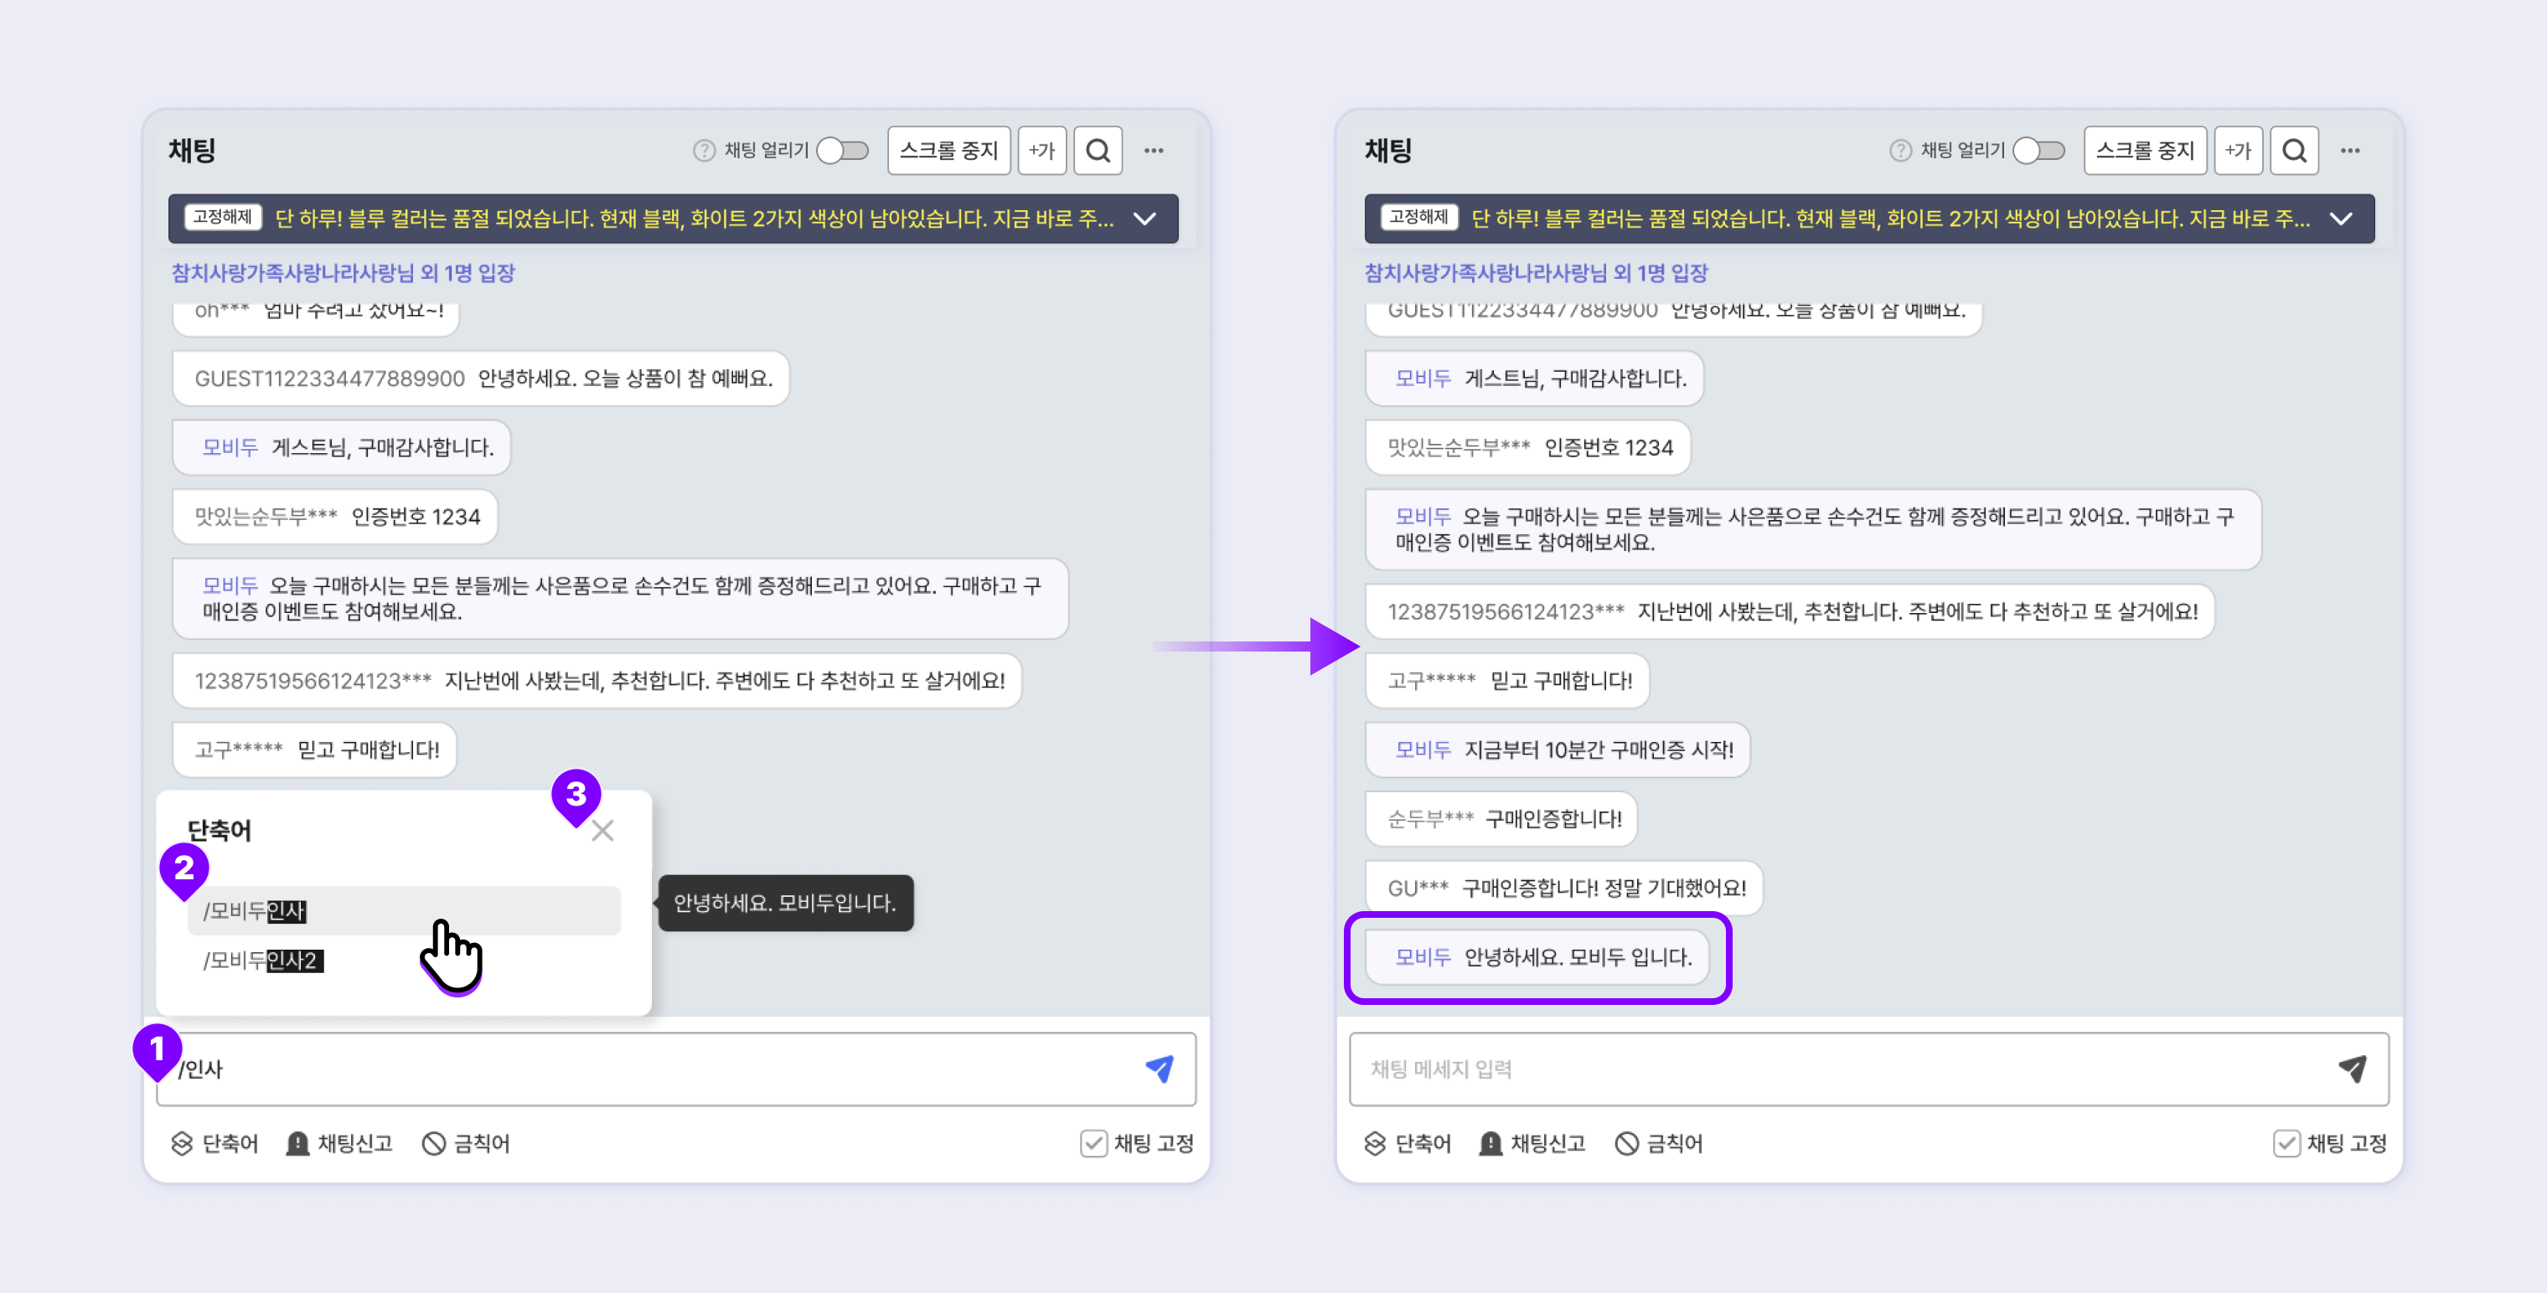Viewport: 2547px width, 1293px height.
Task: Expand the pinned notice chevron in the left panel
Action: pyautogui.click(x=1145, y=219)
